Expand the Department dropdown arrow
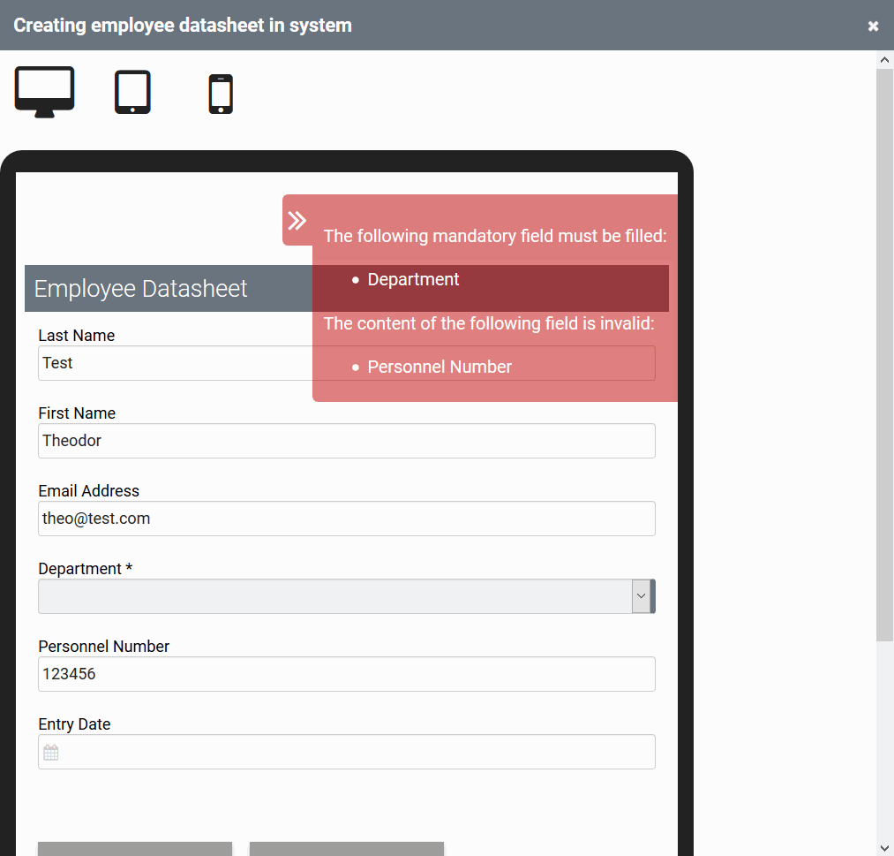Screen dimensions: 894x856 pos(641,596)
